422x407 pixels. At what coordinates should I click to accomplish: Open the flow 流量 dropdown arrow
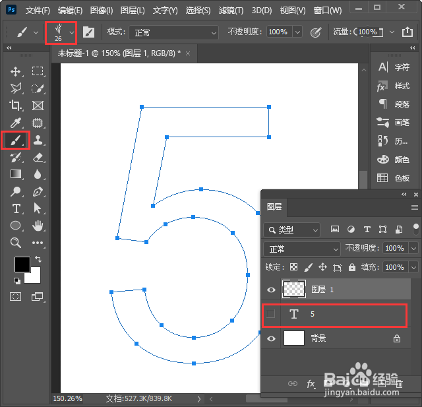click(392, 32)
